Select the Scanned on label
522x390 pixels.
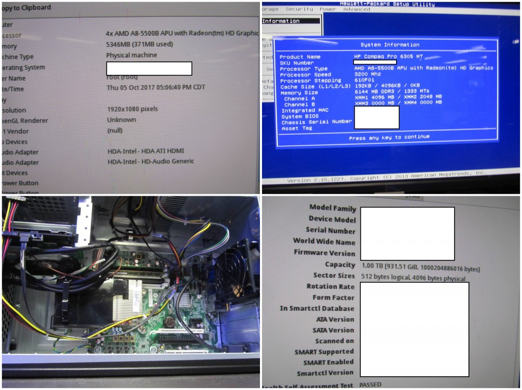click(334, 341)
